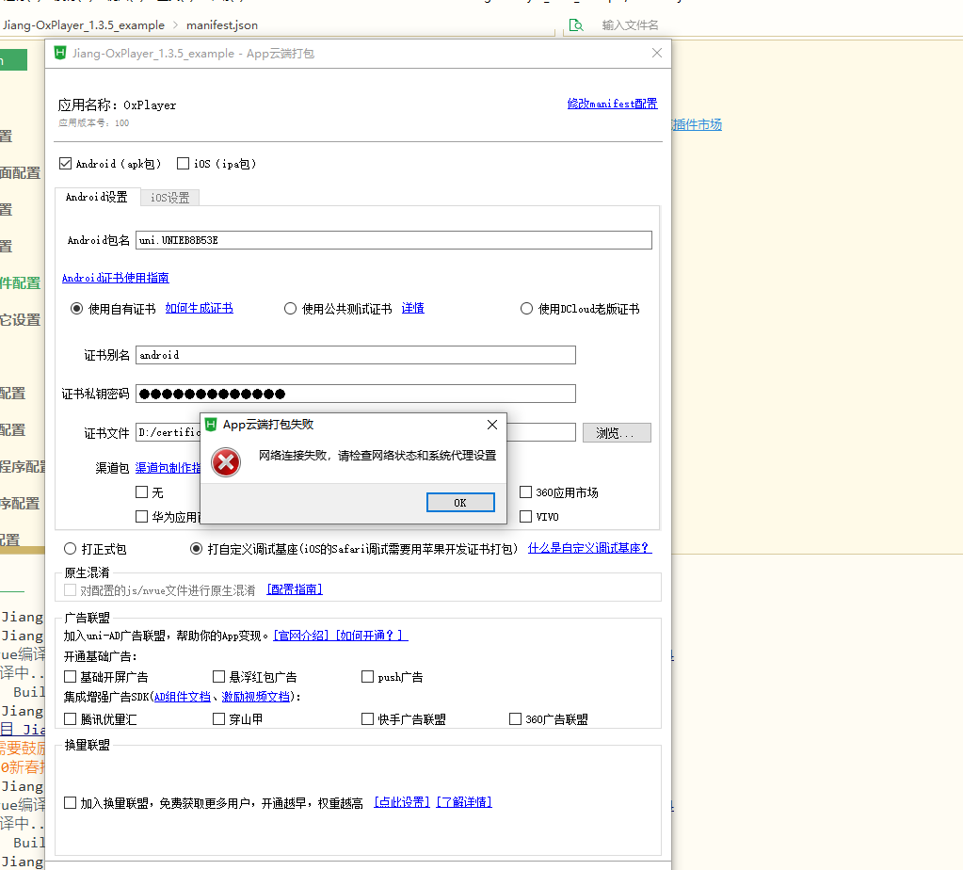Image resolution: width=963 pixels, height=870 pixels.
Task: Click into the Android包名 text field
Action: tap(393, 240)
